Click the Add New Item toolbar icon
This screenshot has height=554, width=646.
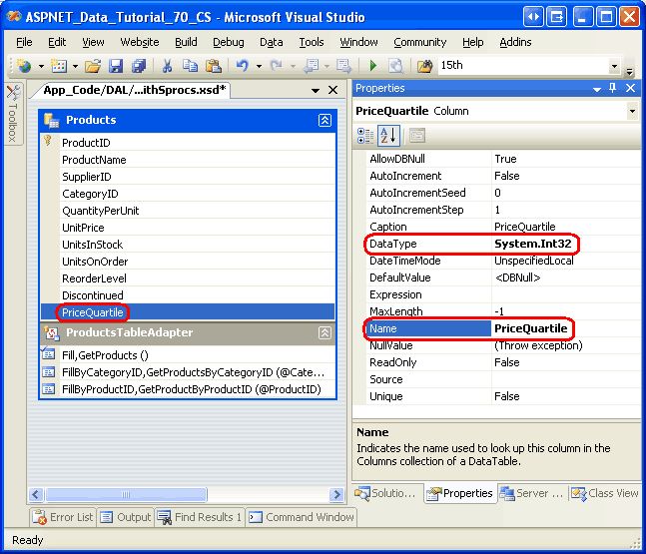(59, 66)
